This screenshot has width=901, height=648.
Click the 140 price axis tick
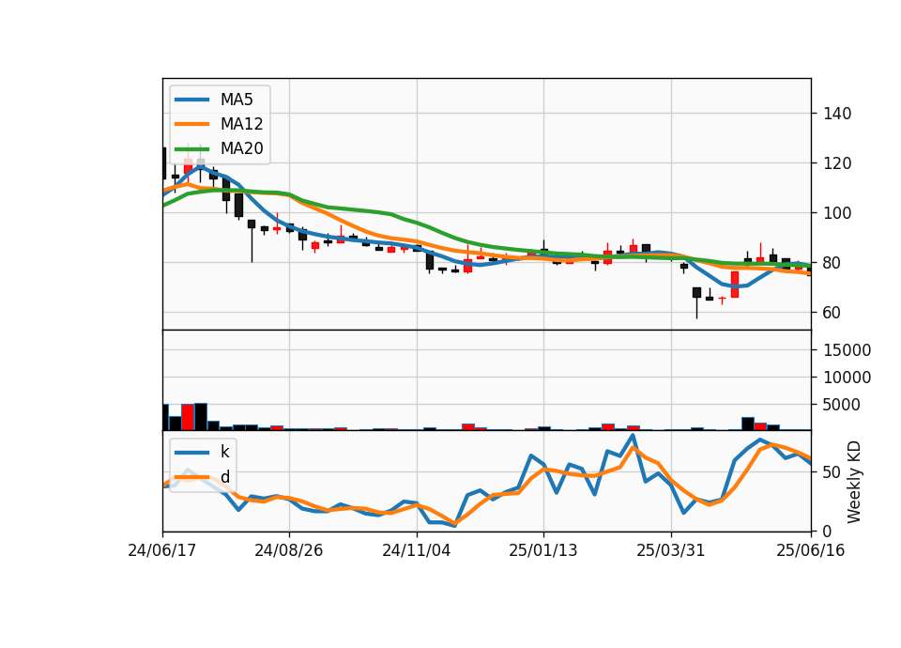(837, 114)
